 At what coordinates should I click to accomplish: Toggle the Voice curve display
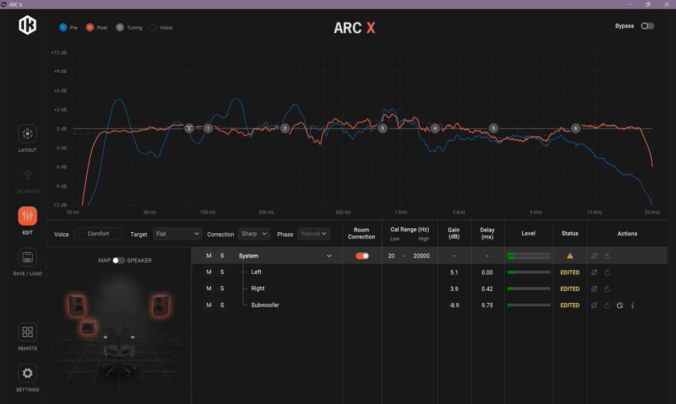pos(153,27)
